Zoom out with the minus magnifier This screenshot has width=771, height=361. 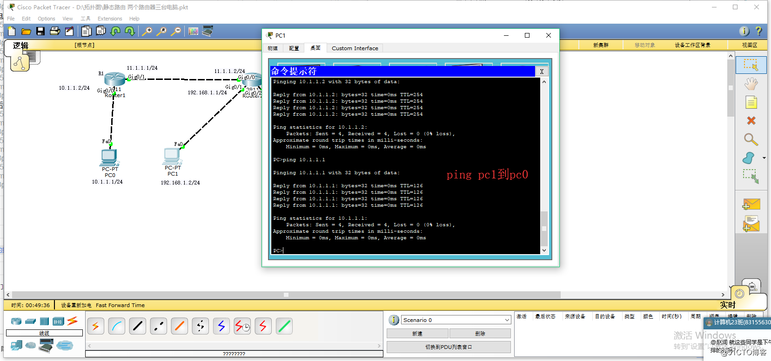click(x=176, y=31)
